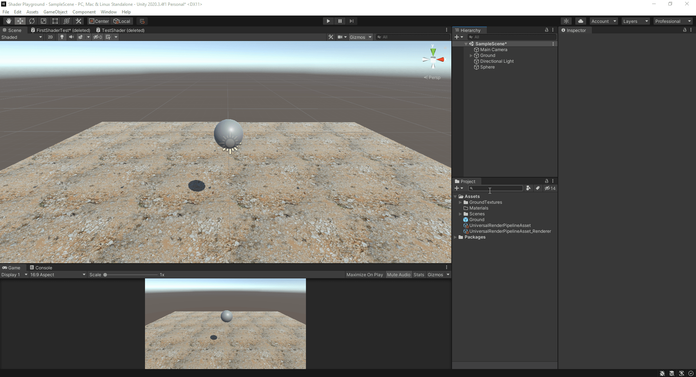Click the Step frame button
Screen dimensions: 696x377
click(x=351, y=21)
